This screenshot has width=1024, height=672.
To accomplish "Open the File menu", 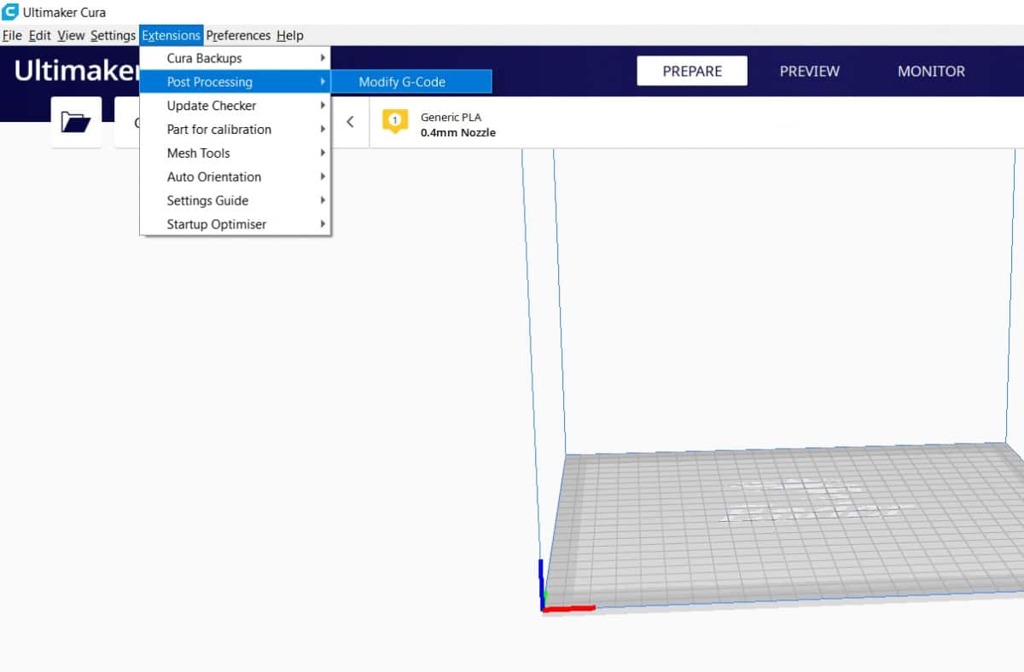I will pyautogui.click(x=12, y=35).
